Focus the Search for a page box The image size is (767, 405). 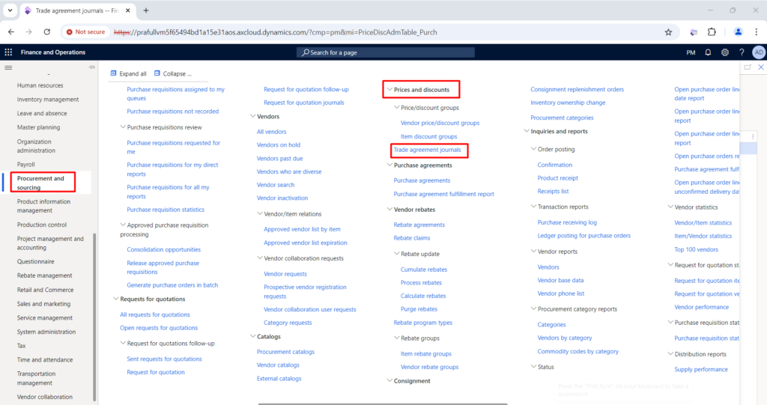click(386, 52)
